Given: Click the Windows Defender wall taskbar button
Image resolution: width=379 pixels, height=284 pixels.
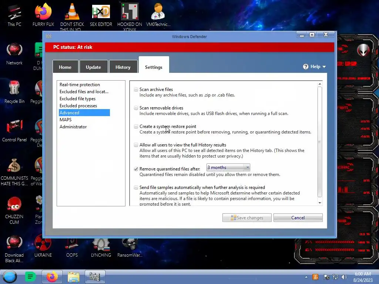Looking at the screenshot, I should point(95,277).
